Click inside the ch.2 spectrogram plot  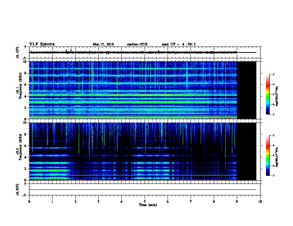(x=133, y=151)
